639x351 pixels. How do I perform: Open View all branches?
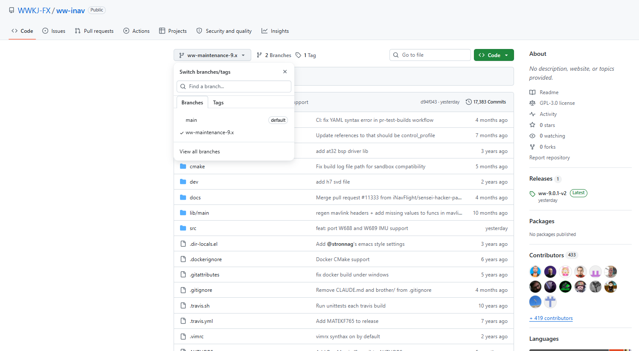[x=200, y=152]
